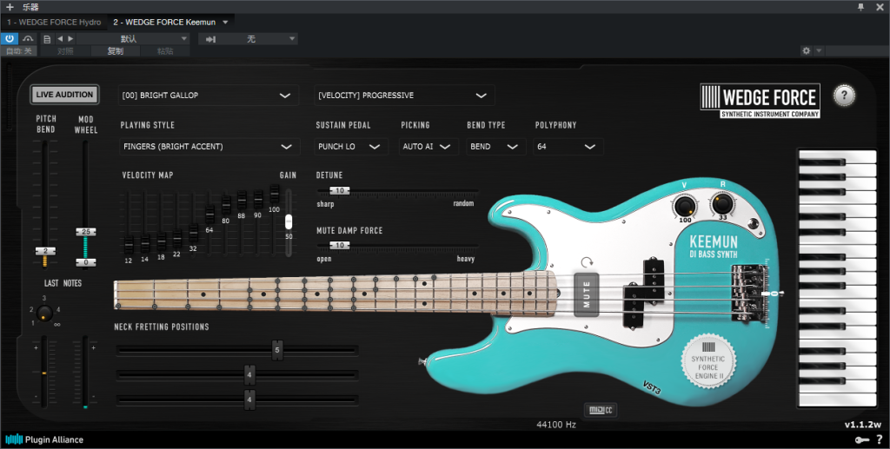Open the AUTO AI picking dropdown
Screen dimensions: 890x449
point(428,146)
